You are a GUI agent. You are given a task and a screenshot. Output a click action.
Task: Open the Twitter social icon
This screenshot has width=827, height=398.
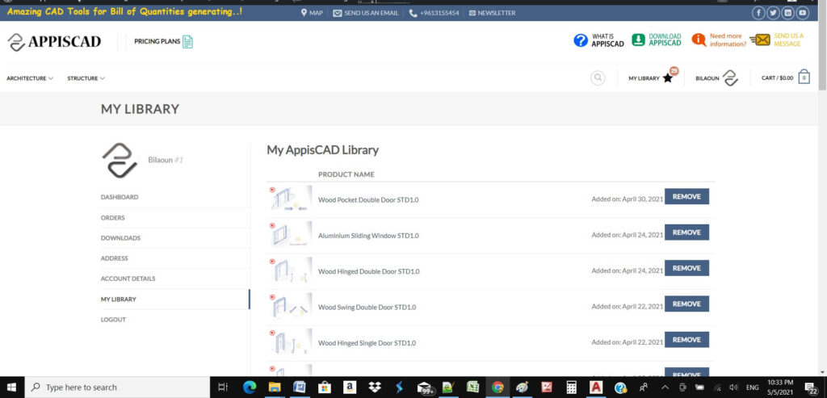point(773,13)
